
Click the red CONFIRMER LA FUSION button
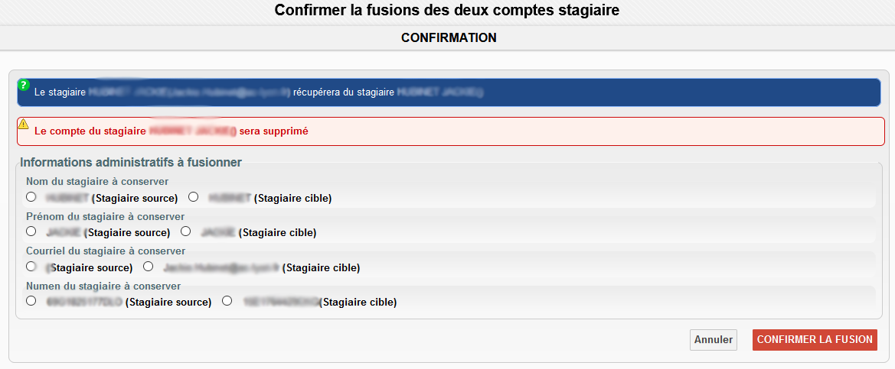tap(815, 340)
